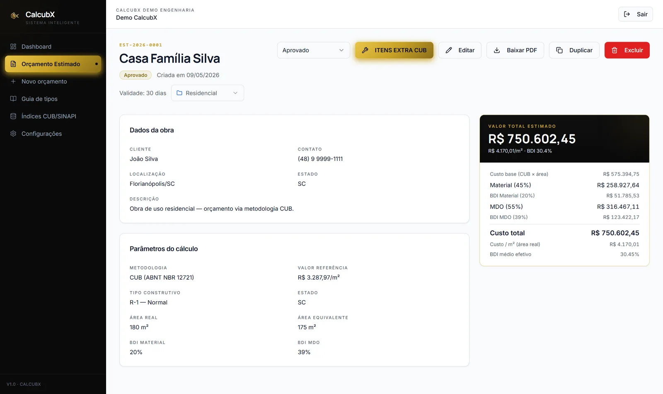This screenshot has height=394, width=663.
Task: Click the Custo base amount R$ 575.394,75
Action: (621, 174)
